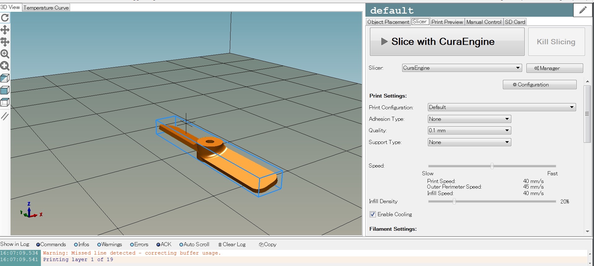This screenshot has width=594, height=266.
Task: Open the Print Configuration dropdown
Action: click(502, 107)
